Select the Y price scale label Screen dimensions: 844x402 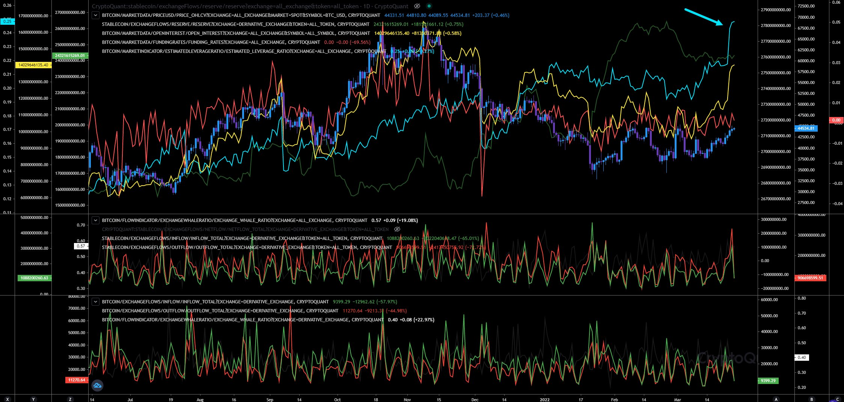[33, 399]
